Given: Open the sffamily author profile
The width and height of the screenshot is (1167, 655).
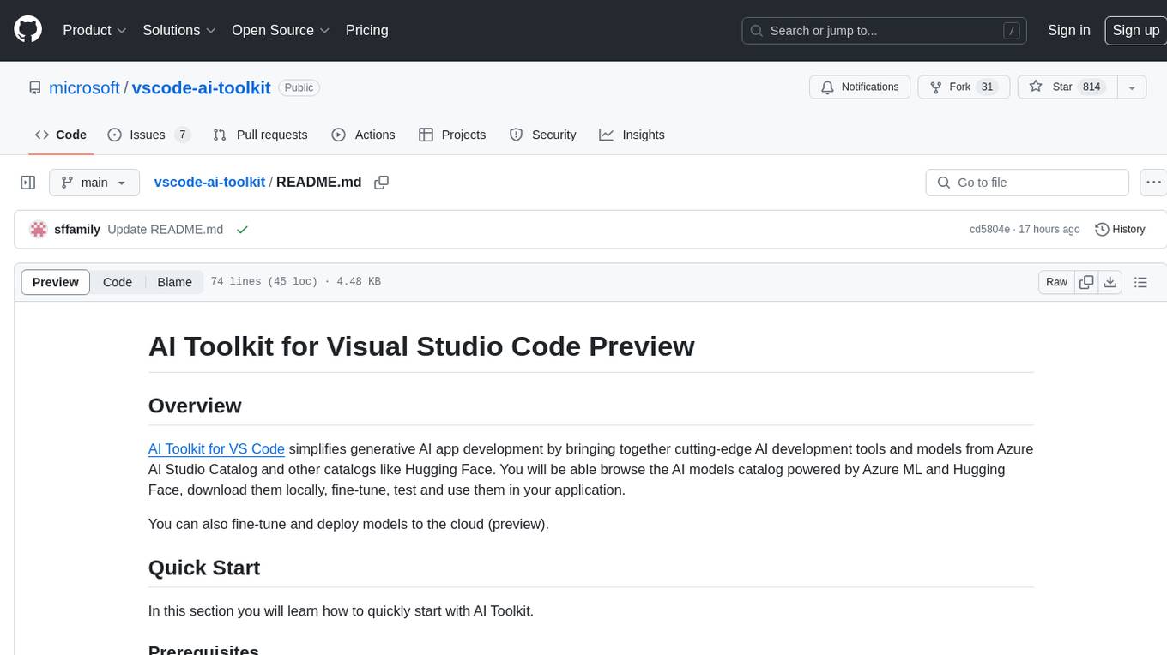Looking at the screenshot, I should click(77, 230).
